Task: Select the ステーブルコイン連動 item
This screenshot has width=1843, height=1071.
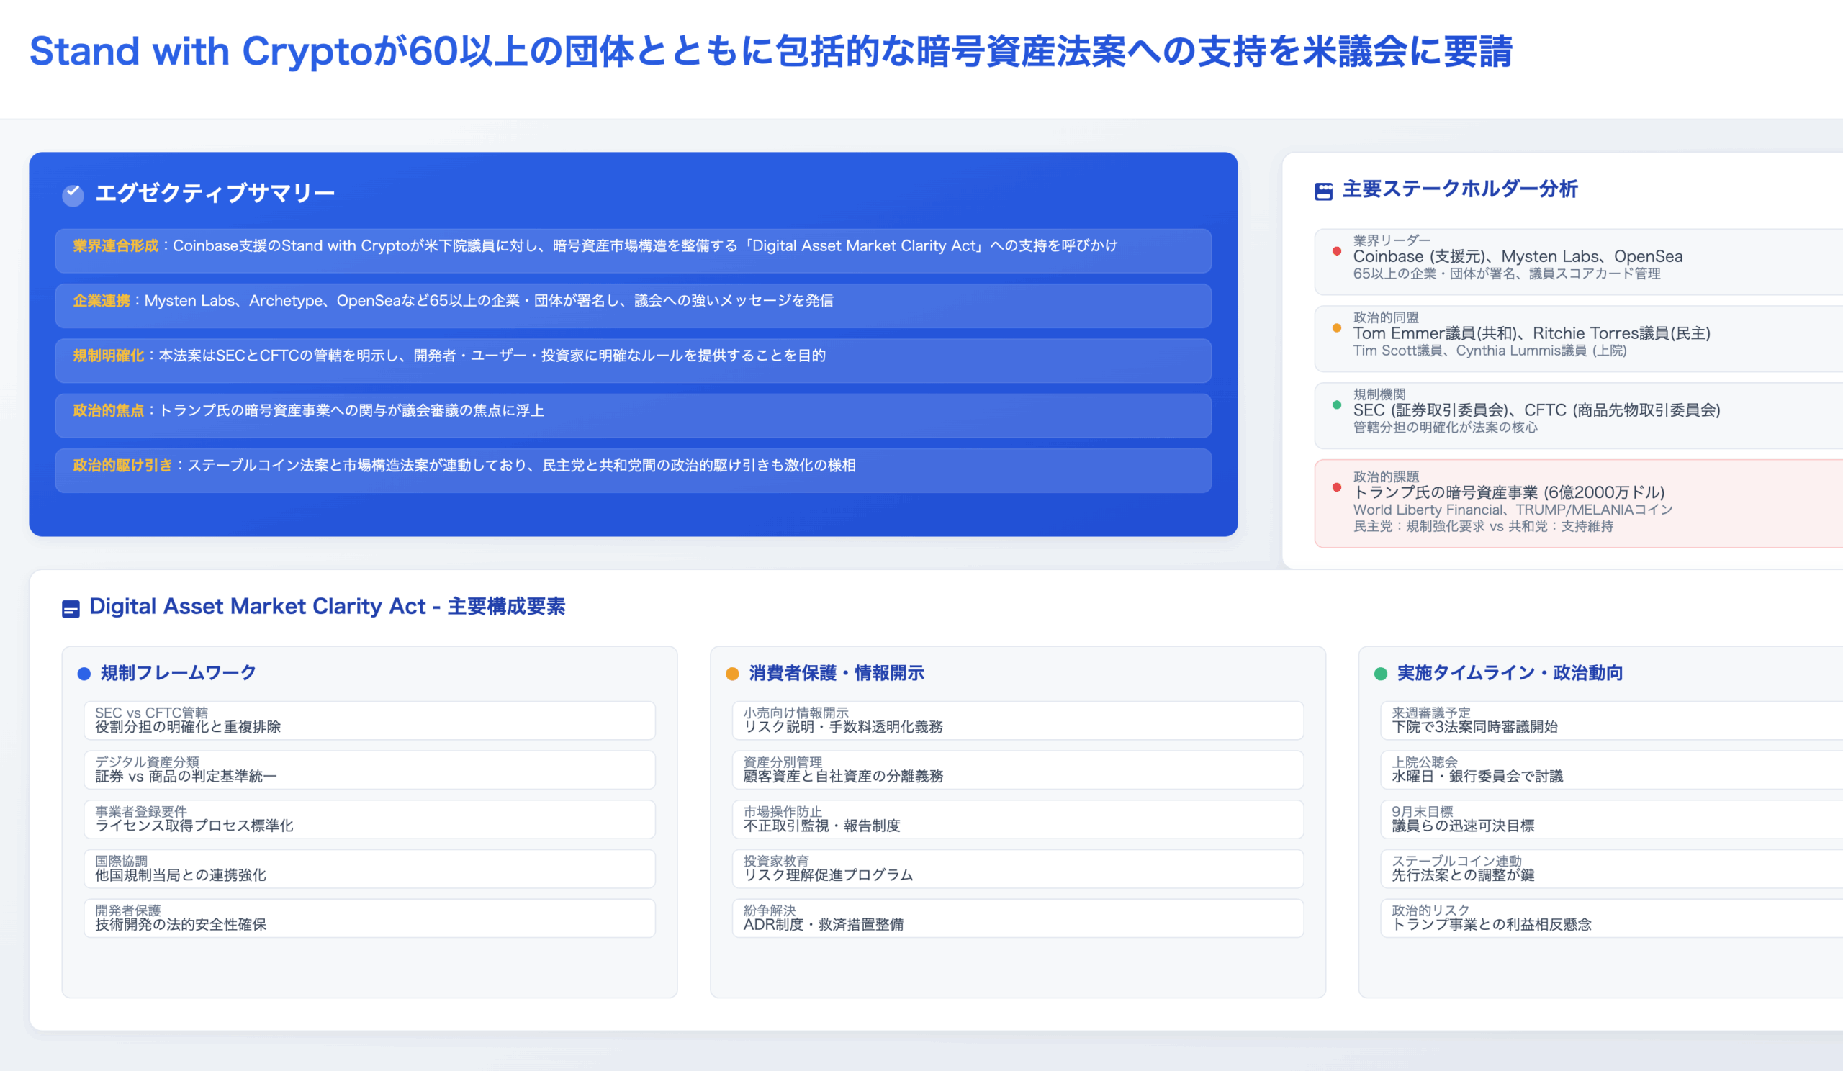Action: (1612, 869)
